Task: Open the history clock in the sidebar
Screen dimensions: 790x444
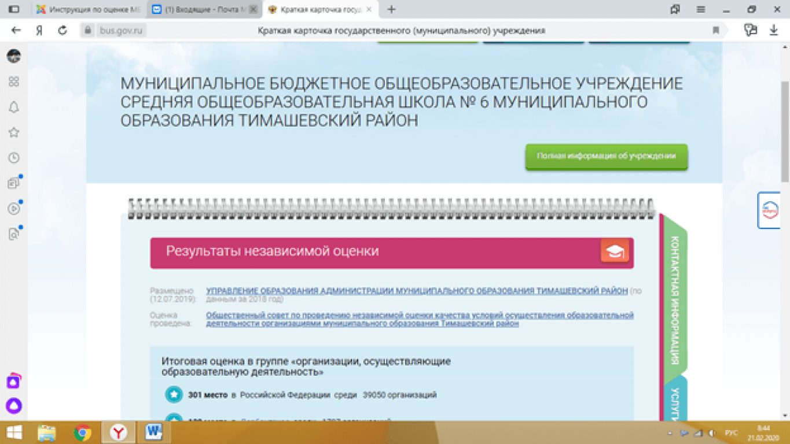Action: click(x=14, y=158)
